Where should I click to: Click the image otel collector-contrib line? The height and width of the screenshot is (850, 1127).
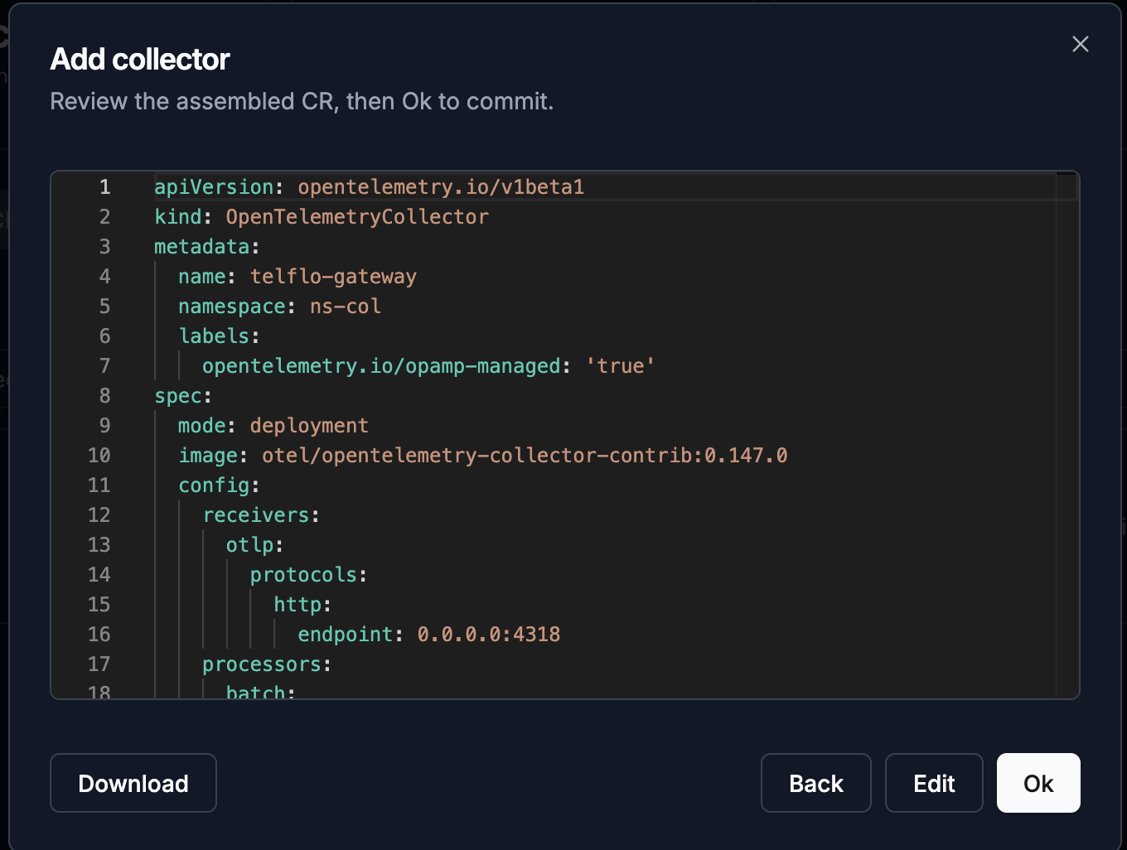click(x=483, y=456)
